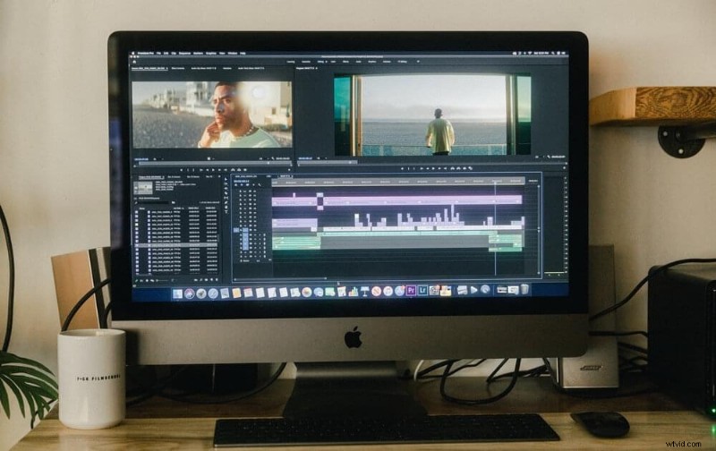Expand the workspace overflow chevron
The height and width of the screenshot is (451, 716).
[x=418, y=61]
